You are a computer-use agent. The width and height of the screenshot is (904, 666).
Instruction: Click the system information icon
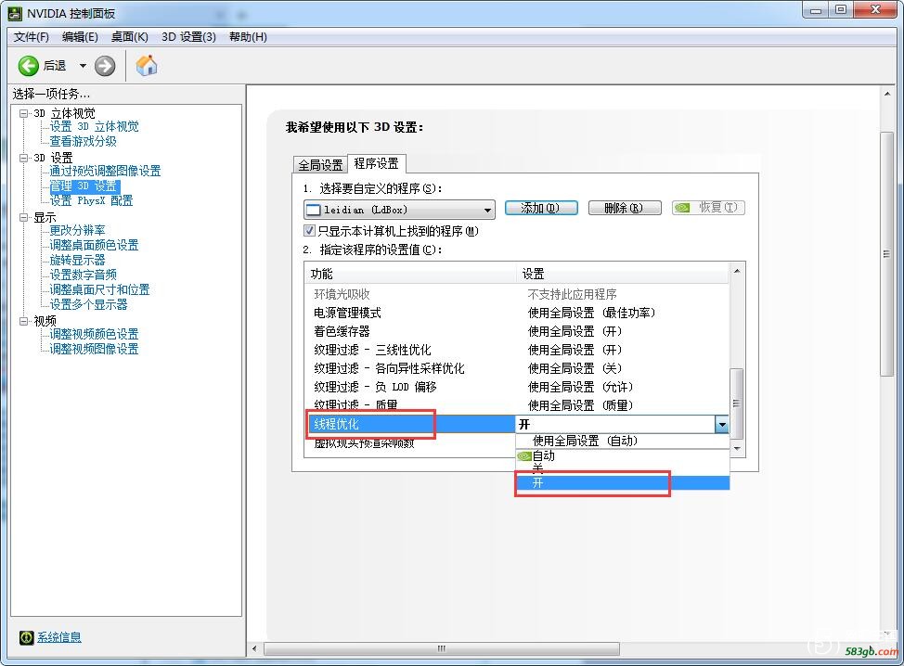point(27,636)
